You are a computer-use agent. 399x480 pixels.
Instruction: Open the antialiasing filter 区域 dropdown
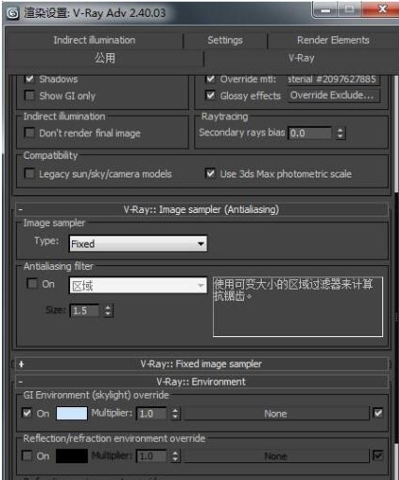138,286
